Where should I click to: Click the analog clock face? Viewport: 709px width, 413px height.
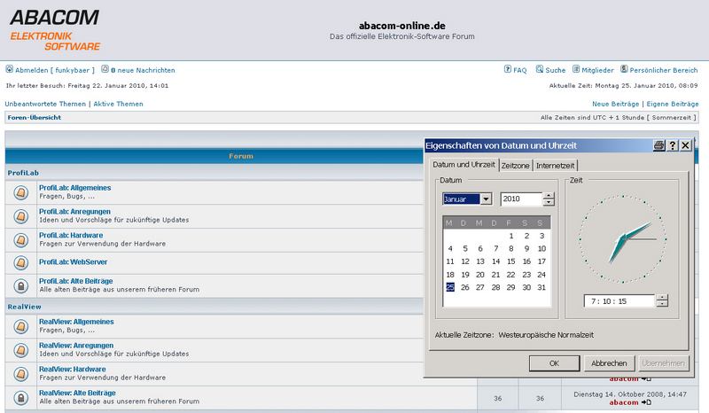pyautogui.click(x=622, y=238)
